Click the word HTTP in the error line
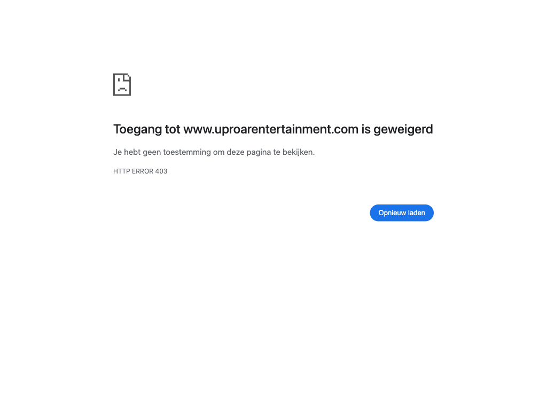This screenshot has width=547, height=410. point(121,171)
